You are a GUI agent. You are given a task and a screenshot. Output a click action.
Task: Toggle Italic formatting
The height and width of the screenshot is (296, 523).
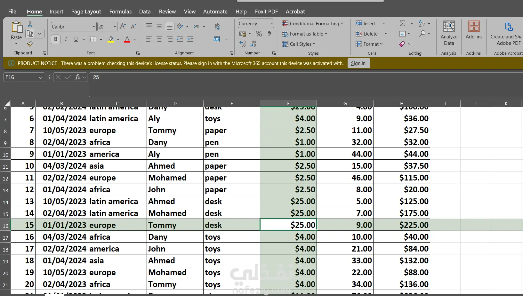[x=66, y=39]
